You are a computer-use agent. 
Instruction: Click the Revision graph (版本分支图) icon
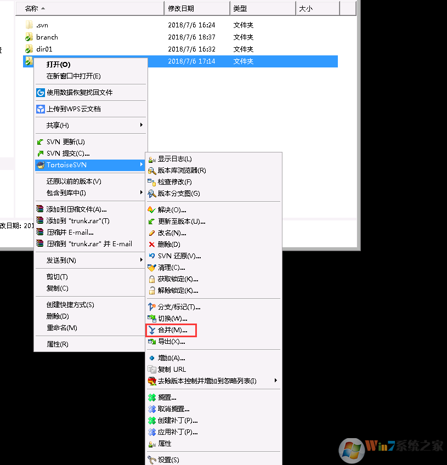coord(152,194)
